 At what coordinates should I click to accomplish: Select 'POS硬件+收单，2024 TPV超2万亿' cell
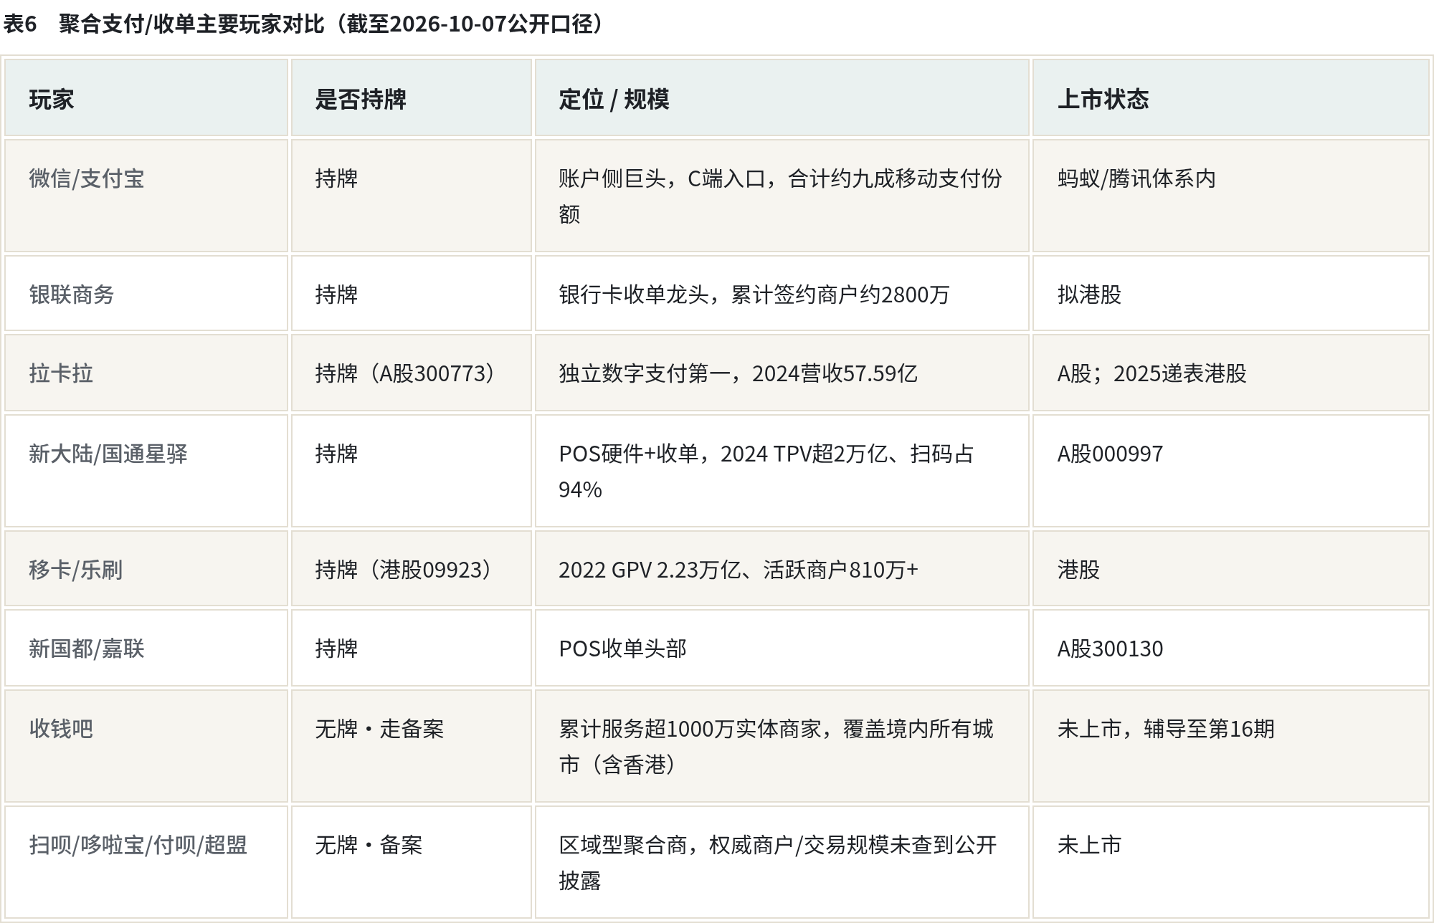click(x=782, y=471)
